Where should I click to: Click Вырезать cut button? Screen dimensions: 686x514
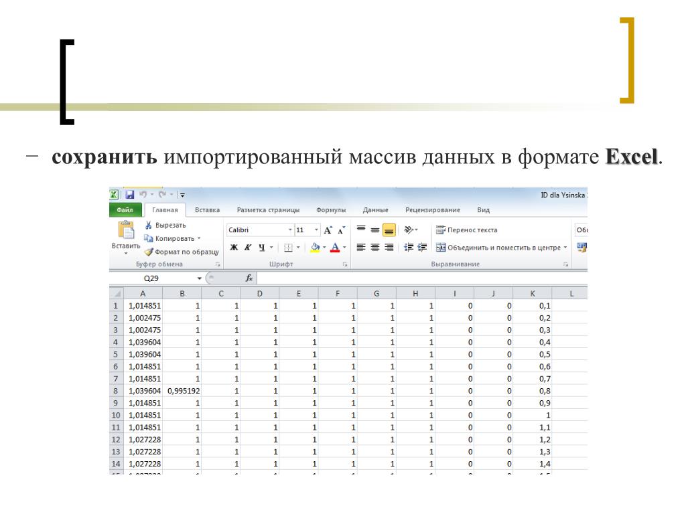[165, 225]
